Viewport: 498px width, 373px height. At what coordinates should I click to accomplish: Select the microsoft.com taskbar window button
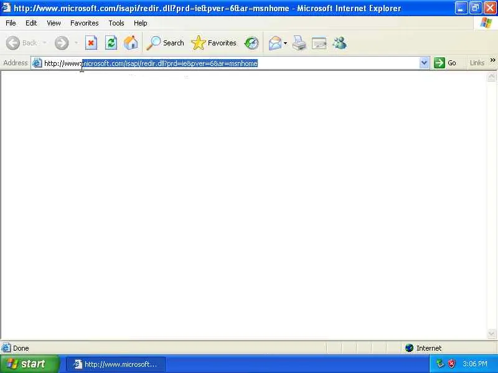[116, 364]
